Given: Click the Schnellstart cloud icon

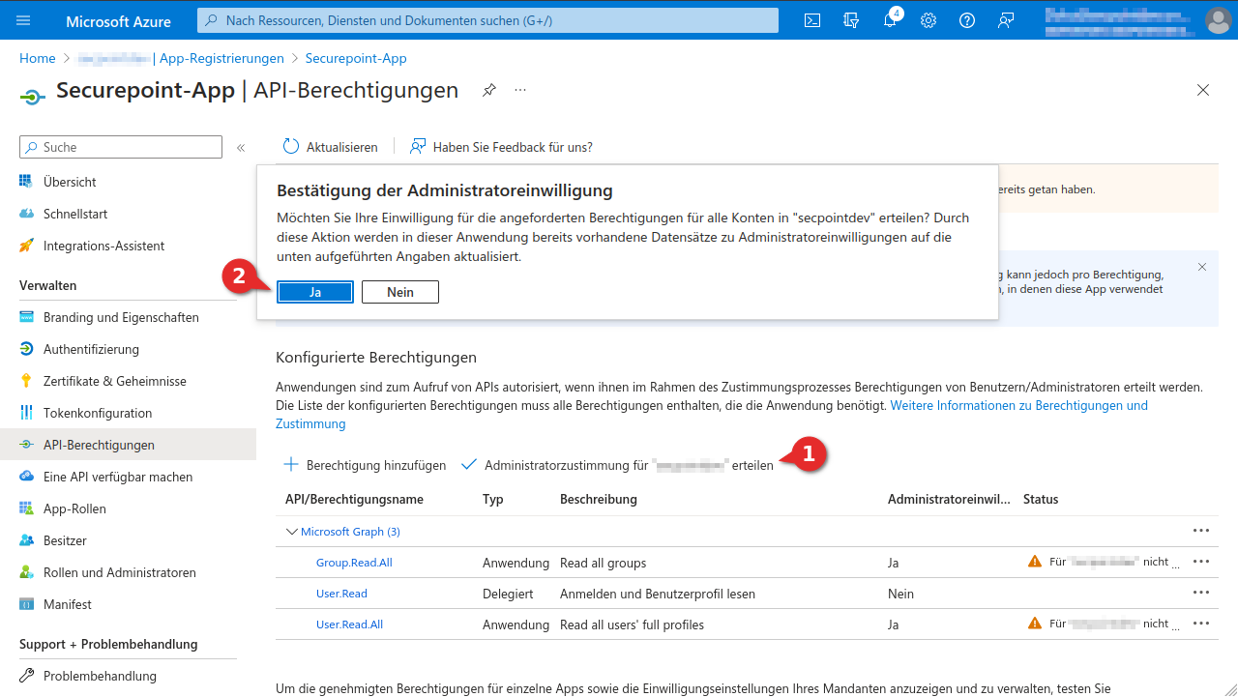Looking at the screenshot, I should [x=26, y=214].
